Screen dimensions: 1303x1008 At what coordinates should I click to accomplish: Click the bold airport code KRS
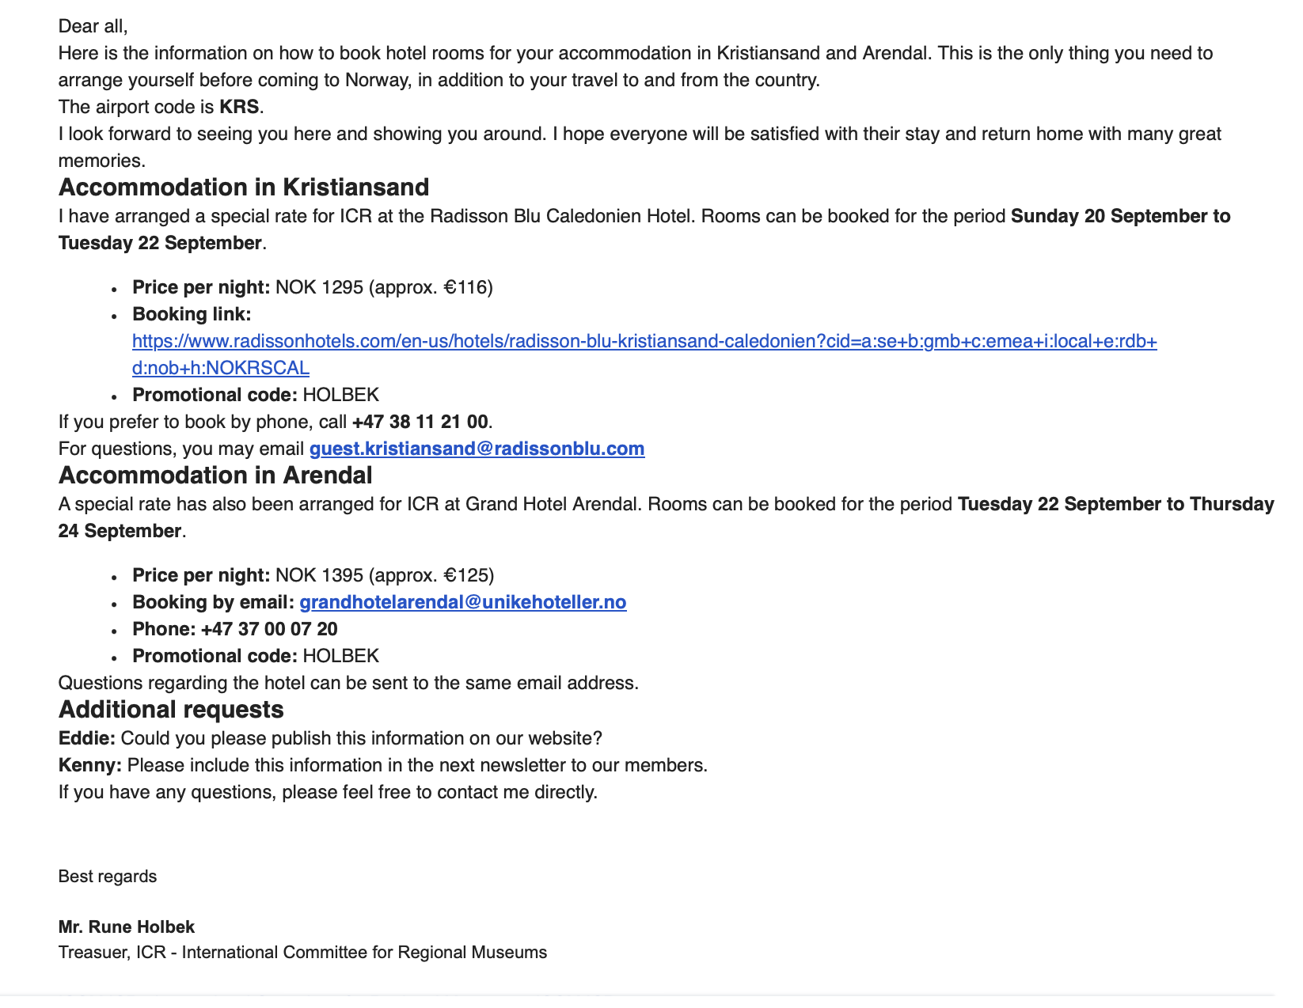pyautogui.click(x=239, y=107)
